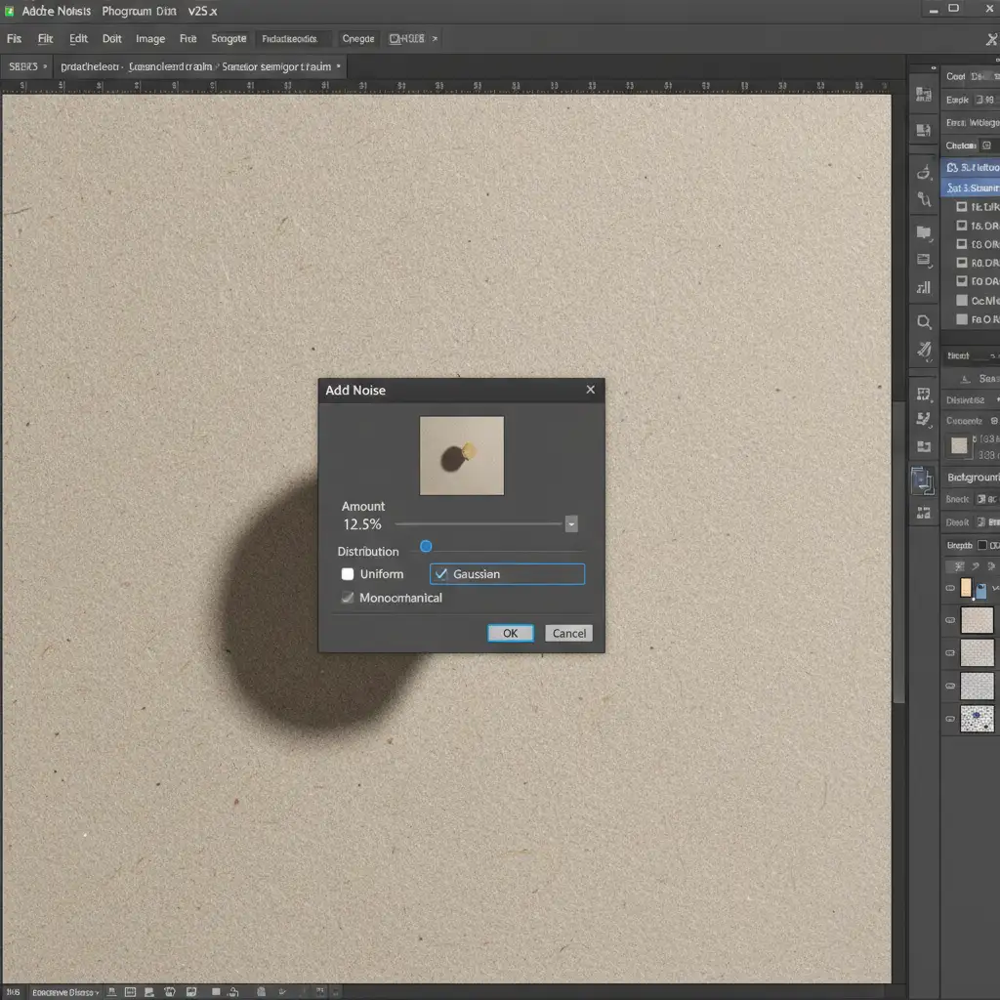
Task: Click the topmost icon in the side strip
Action: click(923, 95)
